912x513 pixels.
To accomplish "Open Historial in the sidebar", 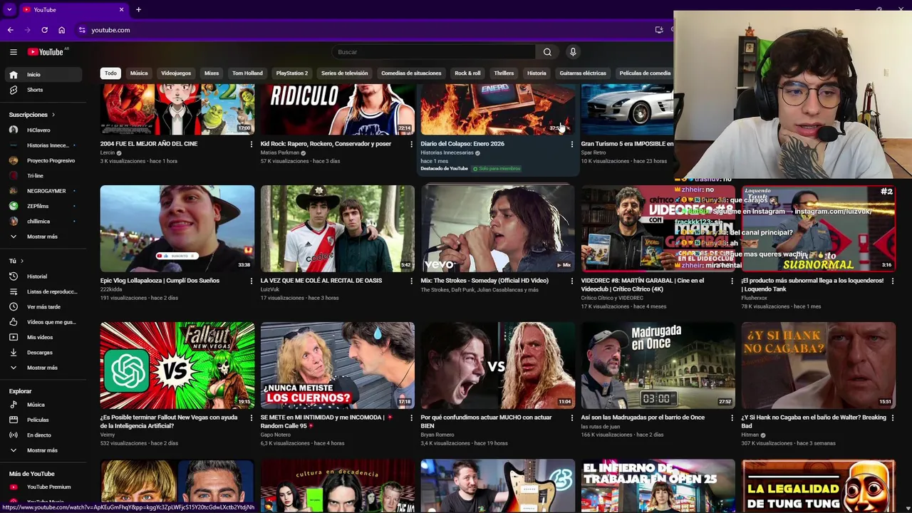I will pyautogui.click(x=45, y=276).
